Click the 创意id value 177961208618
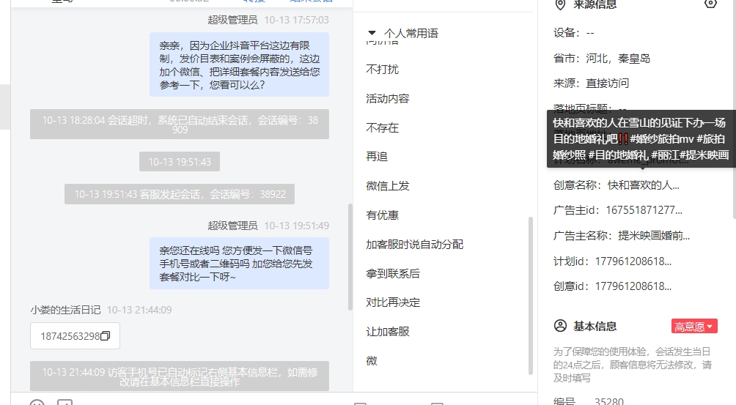The height and width of the screenshot is (405, 736). 633,286
